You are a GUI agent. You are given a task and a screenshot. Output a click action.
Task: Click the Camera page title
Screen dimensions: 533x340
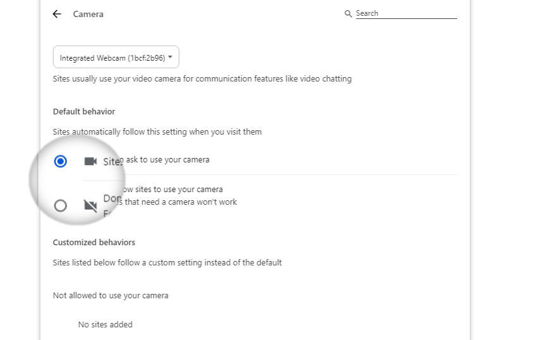(x=88, y=14)
